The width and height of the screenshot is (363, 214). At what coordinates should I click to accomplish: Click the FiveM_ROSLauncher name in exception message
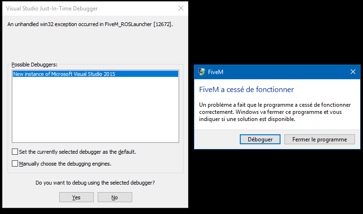point(128,24)
